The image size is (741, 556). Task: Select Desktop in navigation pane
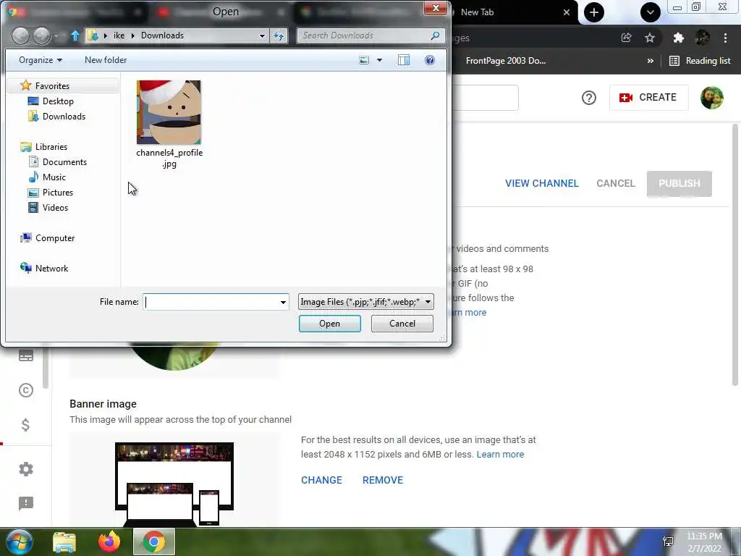pos(58,101)
